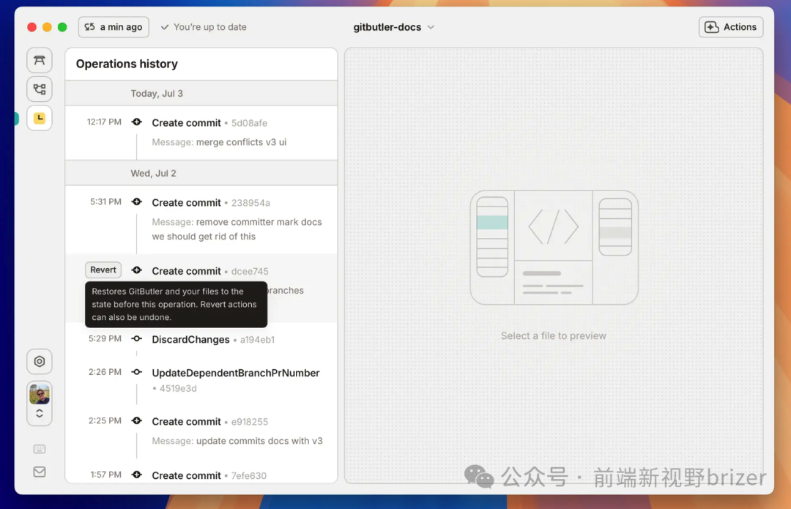
Task: Select the UpdateDependentBranchPrNumber operation
Action: point(235,373)
